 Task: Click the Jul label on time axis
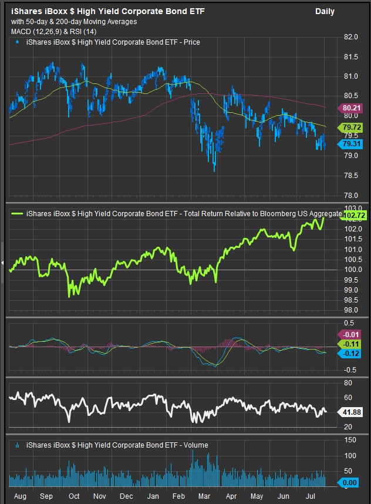pyautogui.click(x=311, y=496)
